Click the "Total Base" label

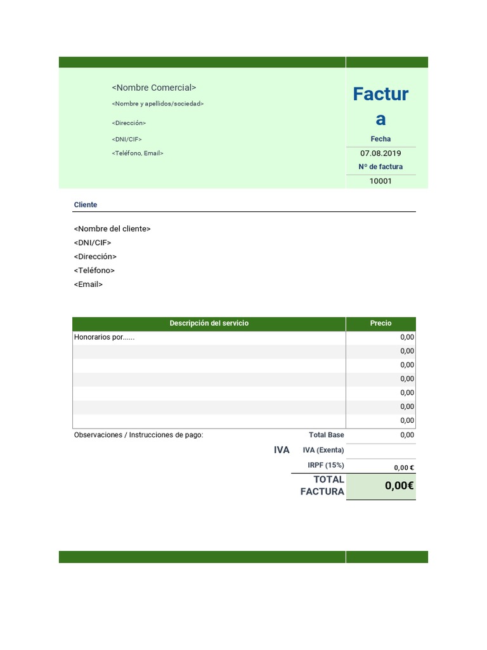pos(326,435)
